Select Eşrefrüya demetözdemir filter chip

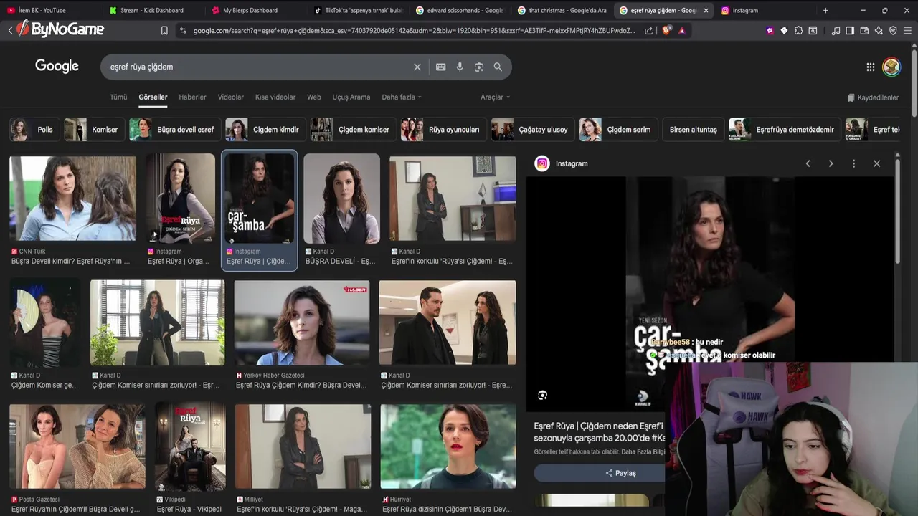(785, 130)
